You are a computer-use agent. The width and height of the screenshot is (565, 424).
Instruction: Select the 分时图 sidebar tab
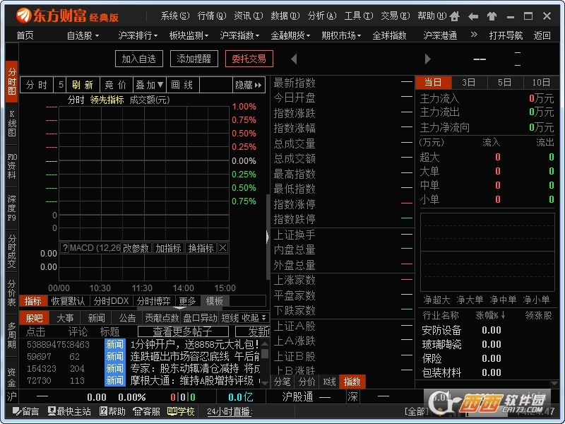(12, 81)
